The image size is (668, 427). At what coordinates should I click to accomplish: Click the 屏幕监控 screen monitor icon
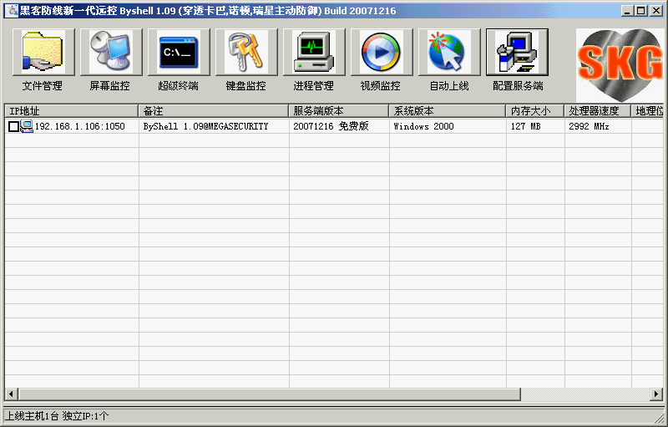click(111, 53)
